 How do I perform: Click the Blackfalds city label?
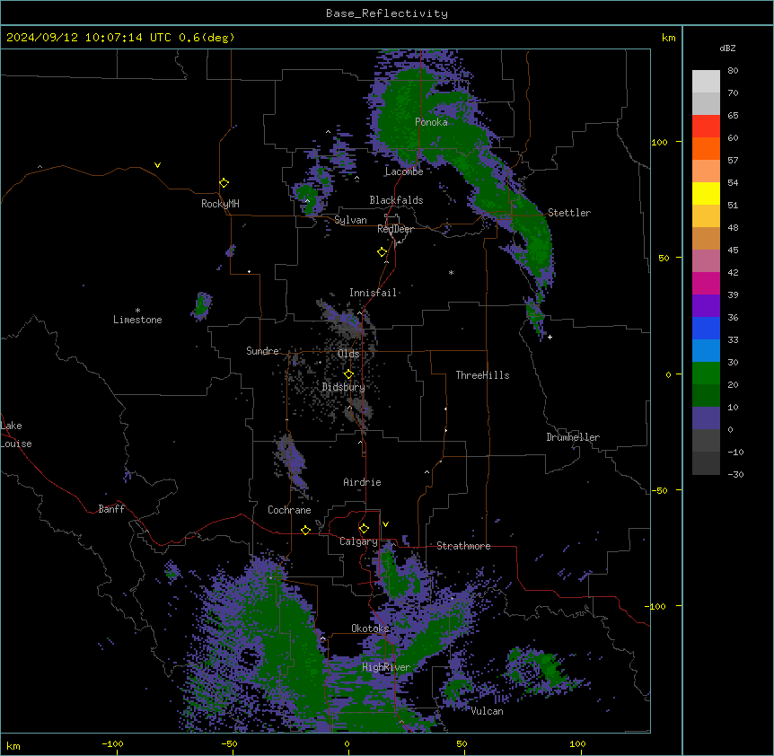tap(396, 200)
